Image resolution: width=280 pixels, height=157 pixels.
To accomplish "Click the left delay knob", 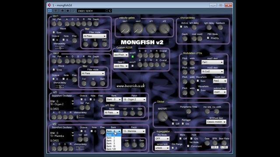I will pos(194,27).
